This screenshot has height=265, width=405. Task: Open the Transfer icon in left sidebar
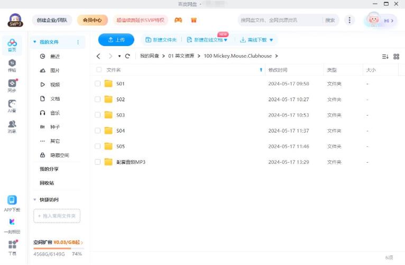[x=12, y=66]
